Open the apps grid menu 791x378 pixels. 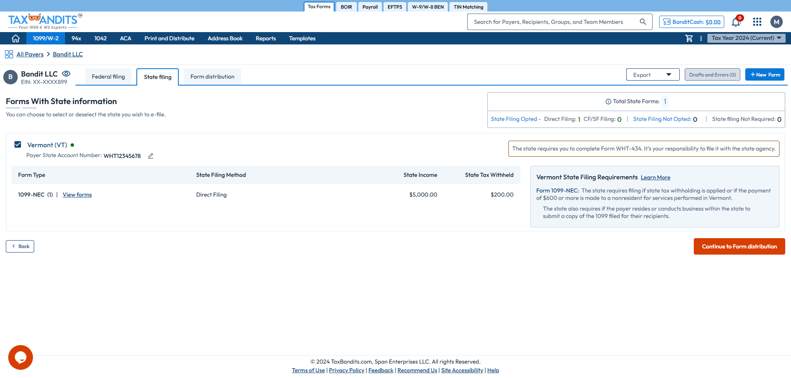757,22
